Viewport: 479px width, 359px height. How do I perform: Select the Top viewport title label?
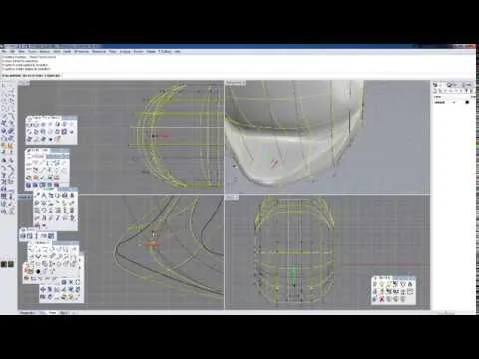pos(23,83)
